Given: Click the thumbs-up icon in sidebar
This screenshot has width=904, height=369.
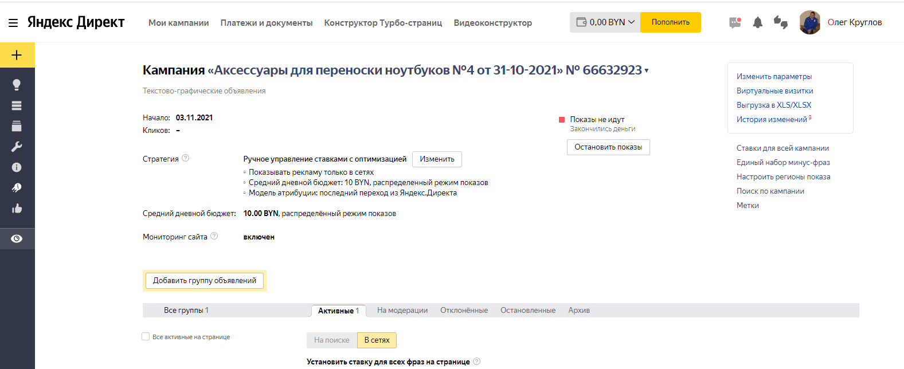Looking at the screenshot, I should (17, 209).
